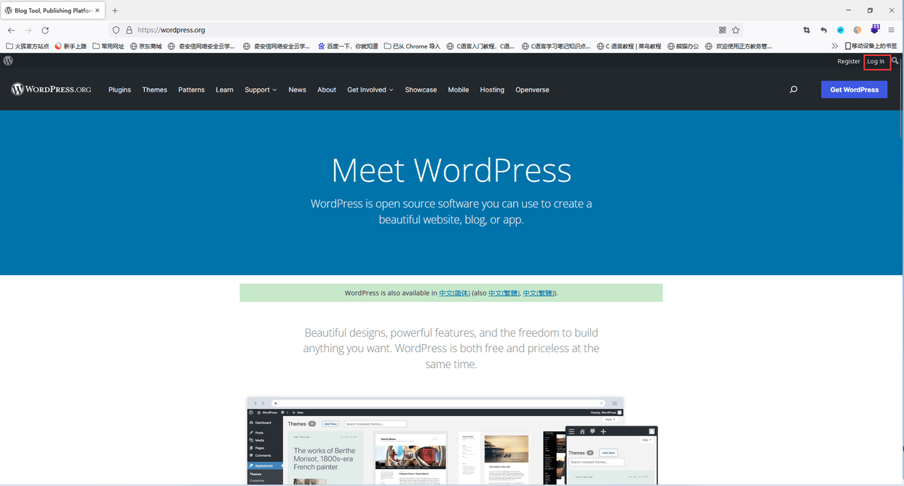Open the orange account avatar icon

pyautogui.click(x=857, y=31)
